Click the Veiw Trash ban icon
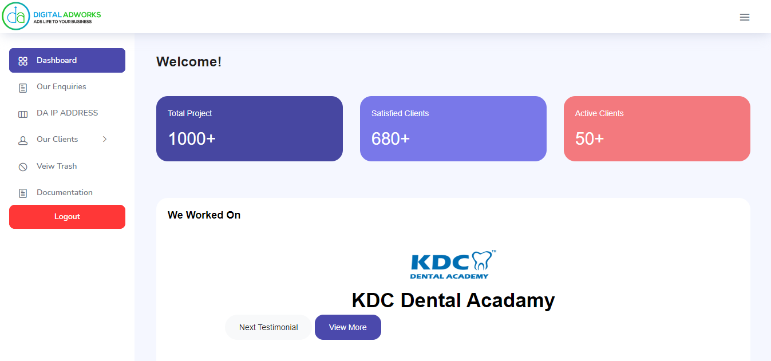This screenshot has width=771, height=361. point(23,167)
